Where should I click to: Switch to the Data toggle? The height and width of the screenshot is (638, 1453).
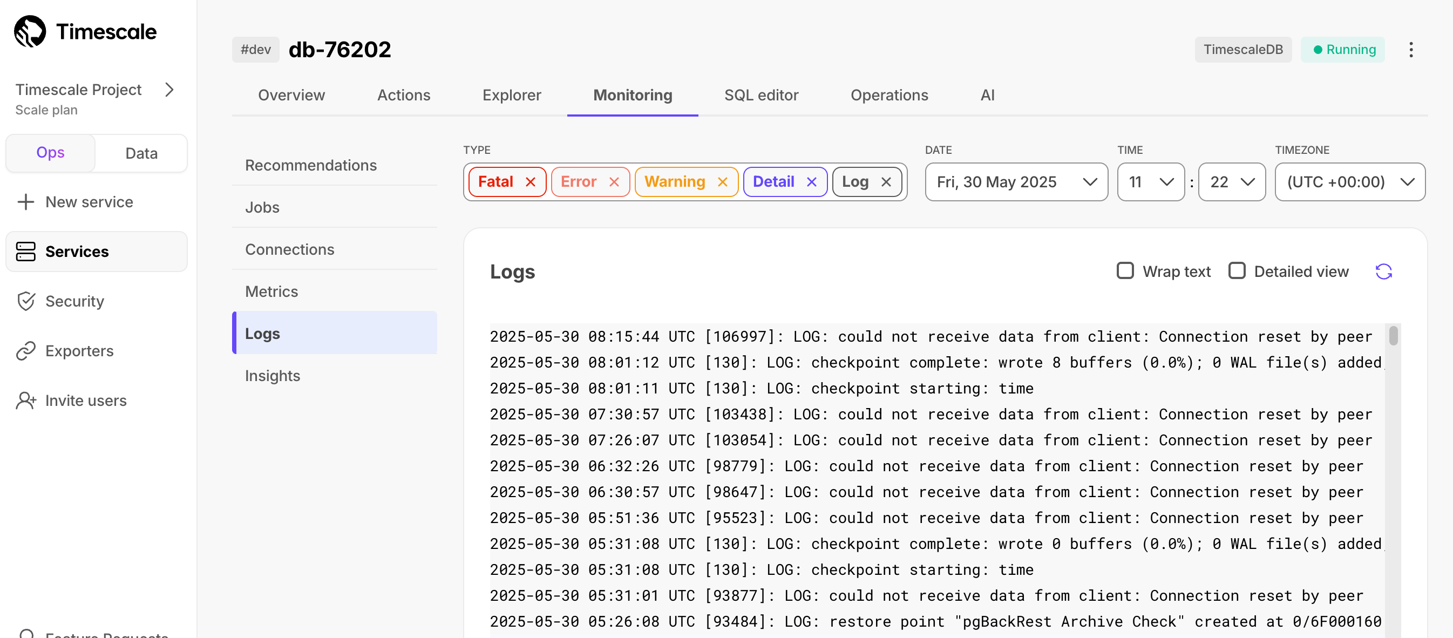[x=141, y=153]
